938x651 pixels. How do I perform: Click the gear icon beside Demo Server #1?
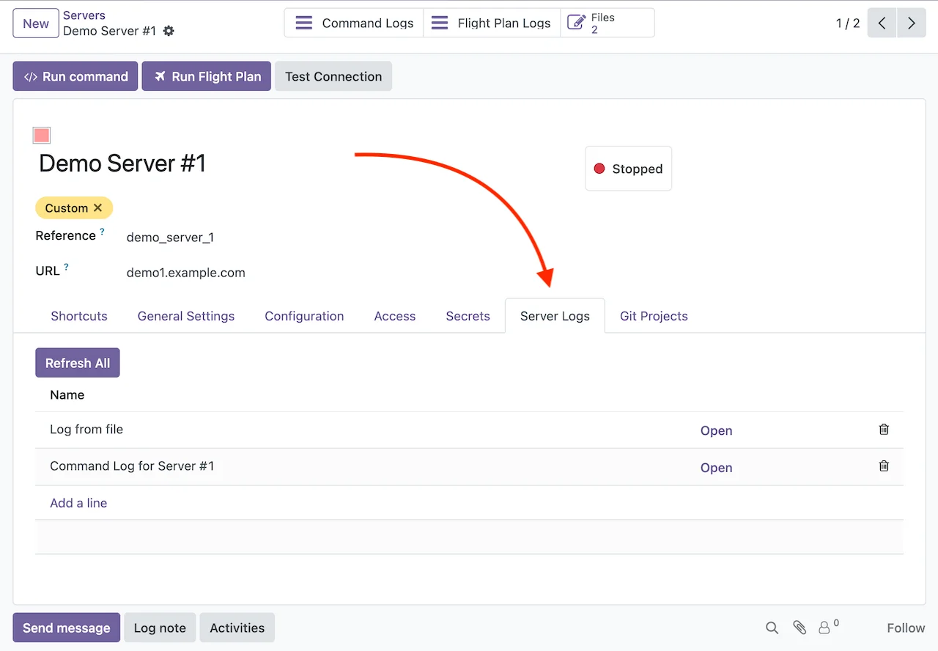tap(169, 31)
